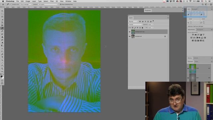Select the Type tool
The height and width of the screenshot is (120, 213).
click(2, 57)
